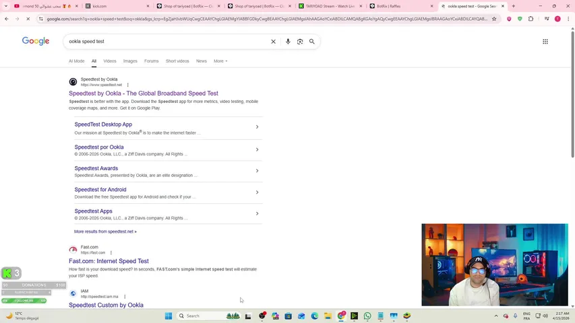Image resolution: width=575 pixels, height=323 pixels.
Task: Expand the SpeedTest Desktop App sitelink chevron
Action: 257,127
